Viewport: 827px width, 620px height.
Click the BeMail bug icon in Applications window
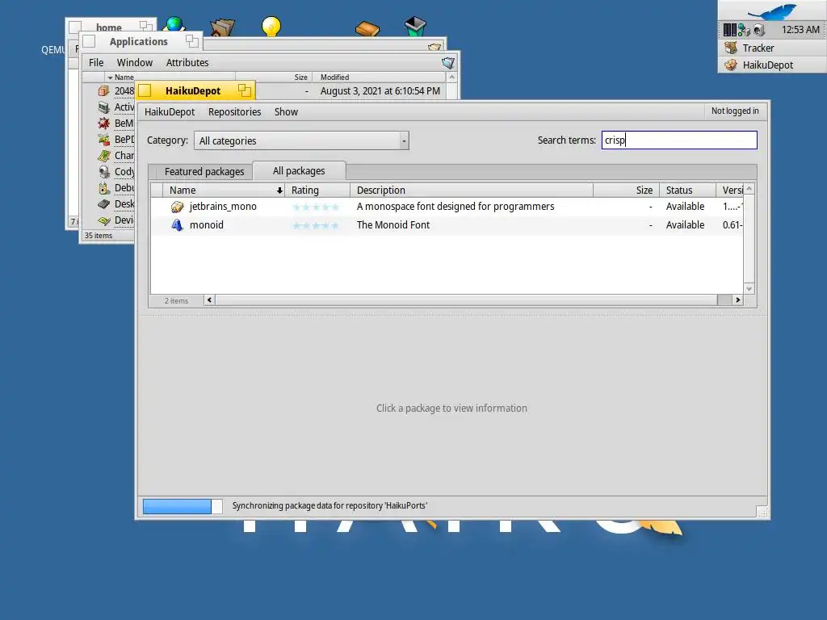click(104, 124)
